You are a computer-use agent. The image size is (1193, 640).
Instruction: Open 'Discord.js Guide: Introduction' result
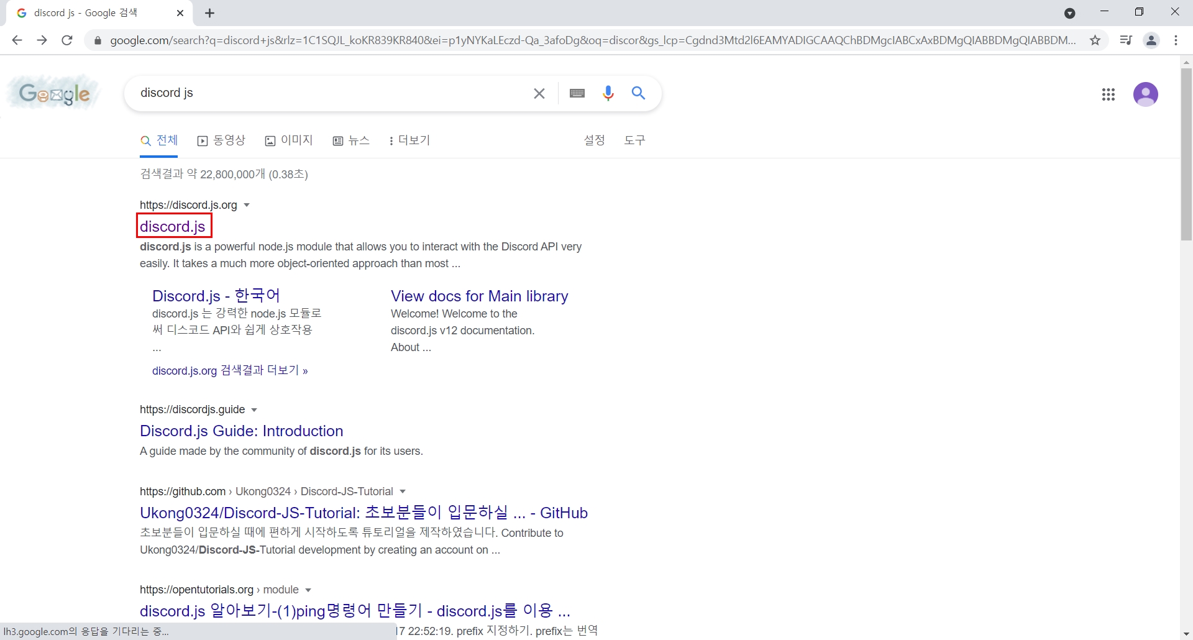coord(242,431)
